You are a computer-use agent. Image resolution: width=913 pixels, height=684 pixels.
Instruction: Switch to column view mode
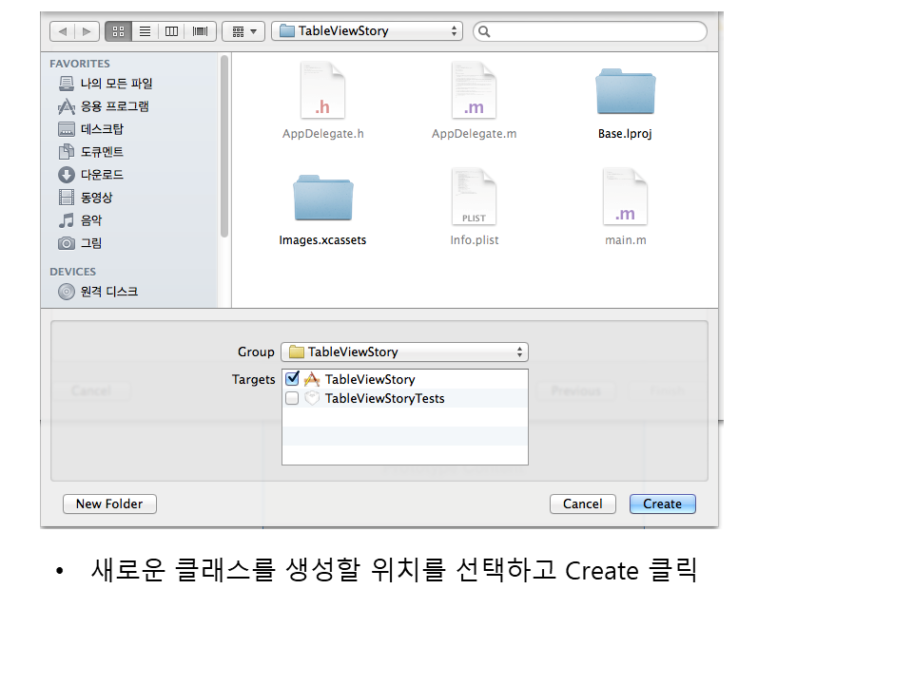(x=172, y=31)
